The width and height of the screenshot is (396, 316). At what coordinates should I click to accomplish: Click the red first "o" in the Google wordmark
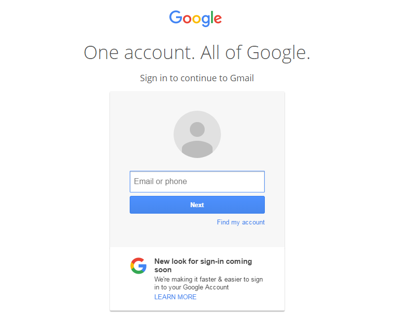(x=187, y=19)
